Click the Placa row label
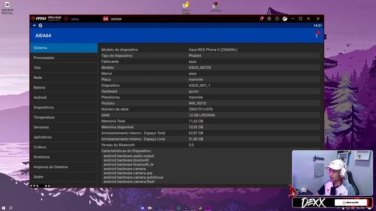Image resolution: width=376 pixels, height=211 pixels. [x=106, y=80]
